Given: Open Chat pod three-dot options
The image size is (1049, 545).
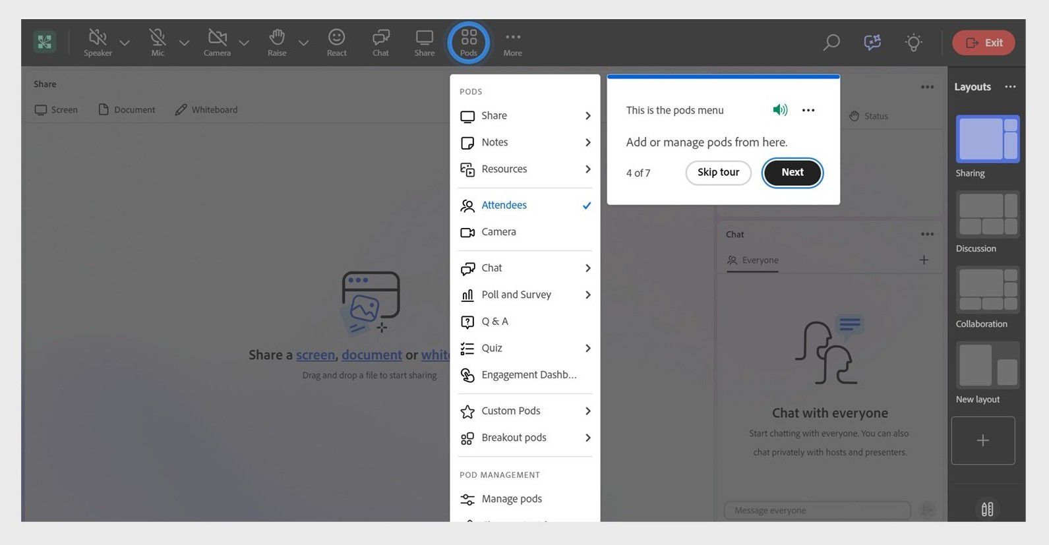Looking at the screenshot, I should (927, 235).
